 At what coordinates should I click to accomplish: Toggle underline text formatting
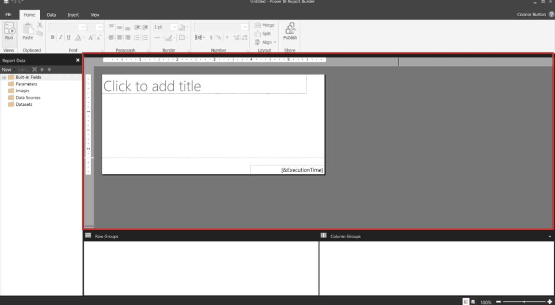(x=68, y=37)
